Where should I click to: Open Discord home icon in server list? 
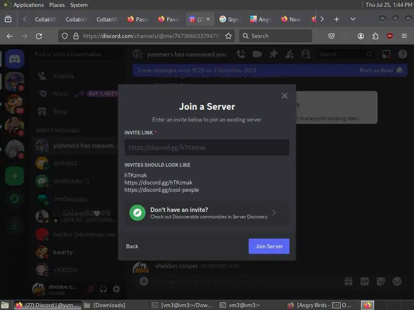[x=15, y=59]
